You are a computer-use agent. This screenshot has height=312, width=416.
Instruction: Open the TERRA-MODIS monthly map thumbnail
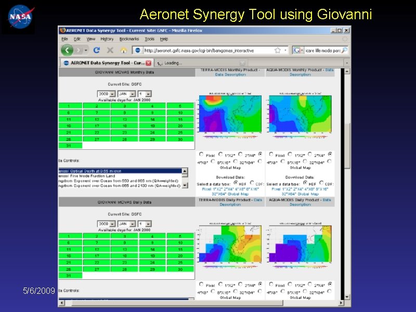(x=230, y=115)
